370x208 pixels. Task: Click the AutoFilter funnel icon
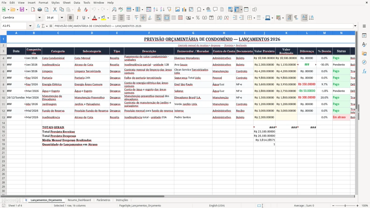click(x=169, y=10)
